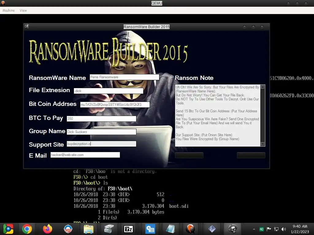Launch Google Chrome from the taskbar
Viewport: 314px width, 235px height.
coord(27,229)
